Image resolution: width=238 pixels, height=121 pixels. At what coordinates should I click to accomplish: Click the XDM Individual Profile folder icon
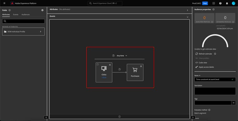click(x=5, y=31)
